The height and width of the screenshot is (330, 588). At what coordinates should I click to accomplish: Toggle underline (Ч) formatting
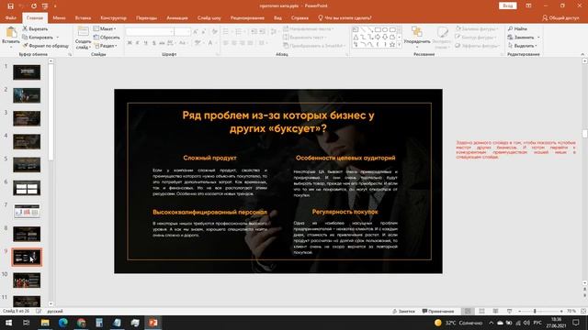coord(145,43)
